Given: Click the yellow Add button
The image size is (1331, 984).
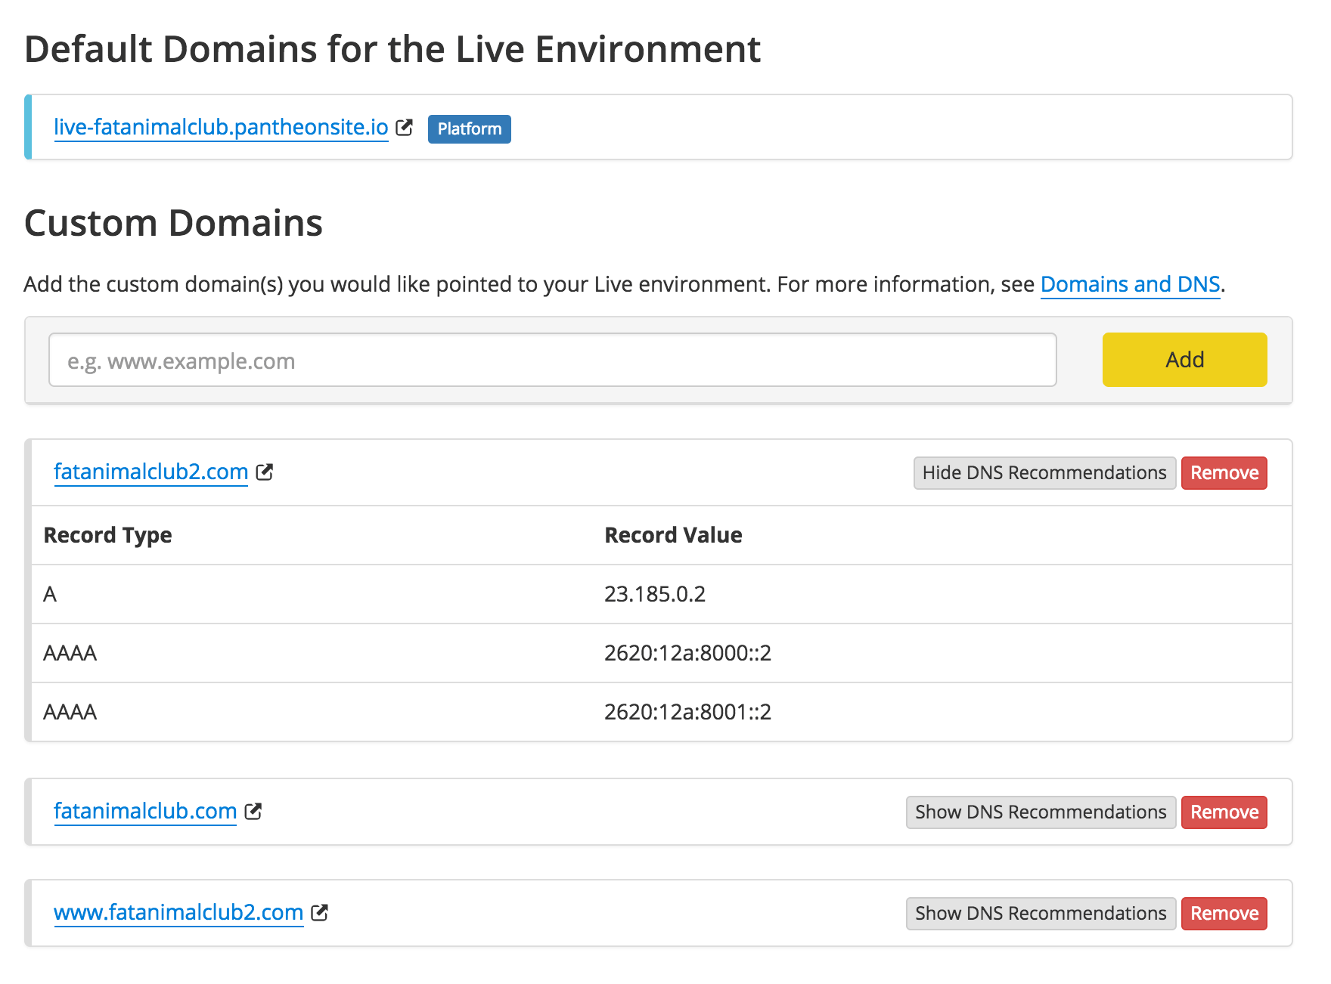Looking at the screenshot, I should 1184,360.
